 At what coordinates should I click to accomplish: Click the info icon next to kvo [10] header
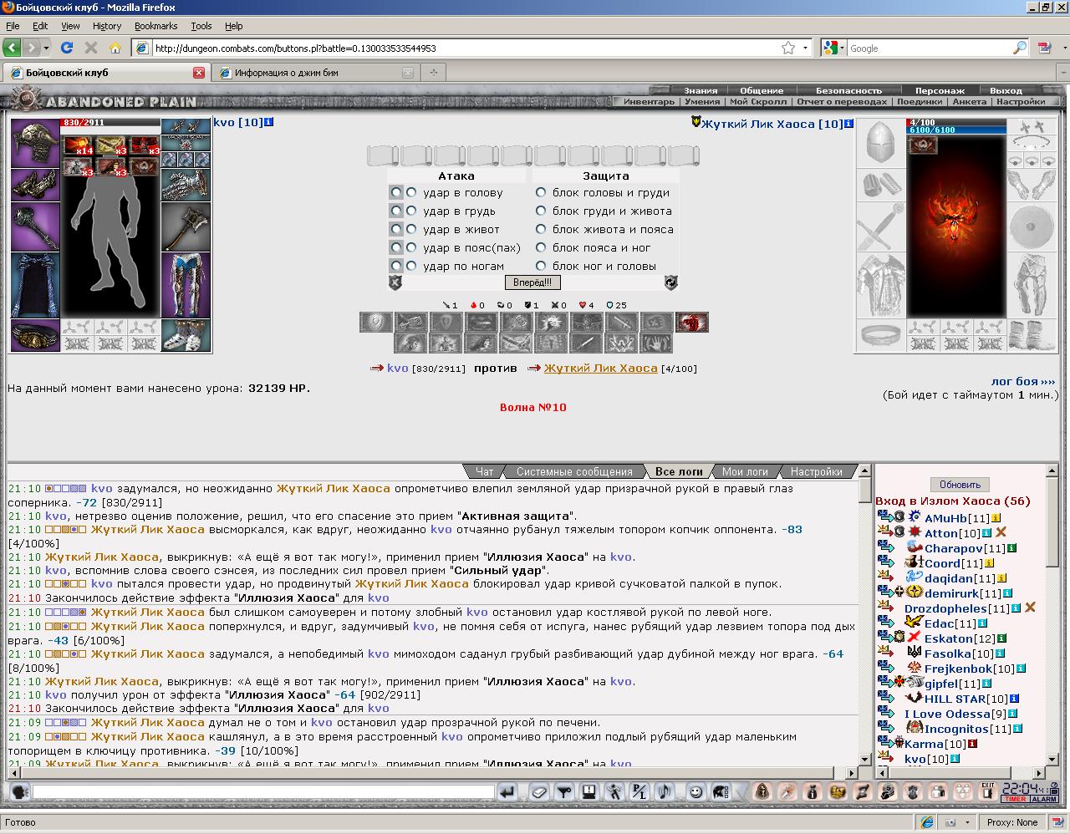268,122
